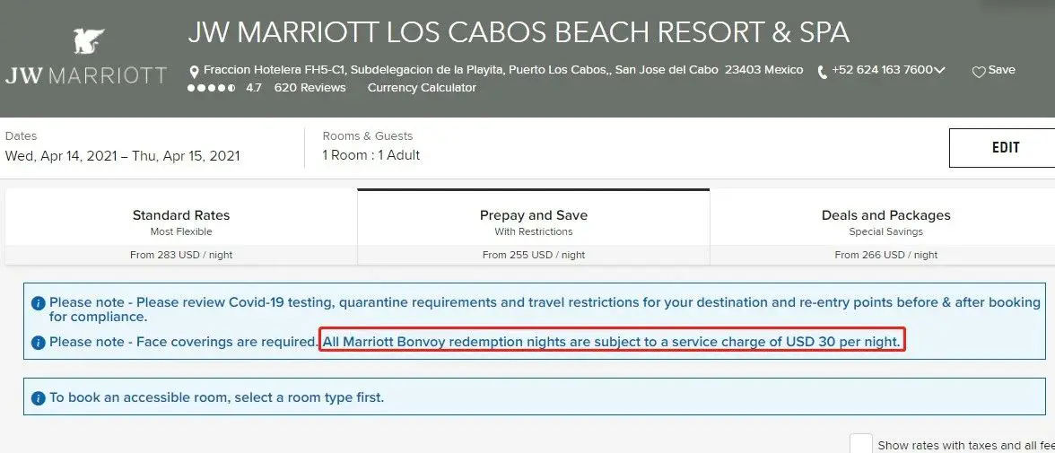Click the heart Save icon
Image resolution: width=1055 pixels, height=453 pixels.
[979, 72]
